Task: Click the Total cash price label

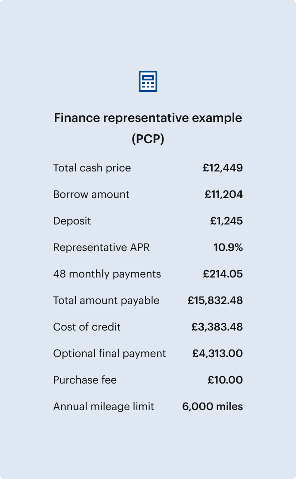Action: tap(92, 168)
